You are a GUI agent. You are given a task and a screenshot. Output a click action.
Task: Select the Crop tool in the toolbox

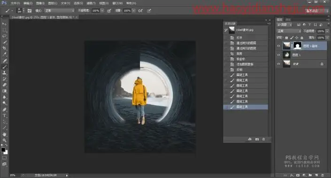click(4, 48)
